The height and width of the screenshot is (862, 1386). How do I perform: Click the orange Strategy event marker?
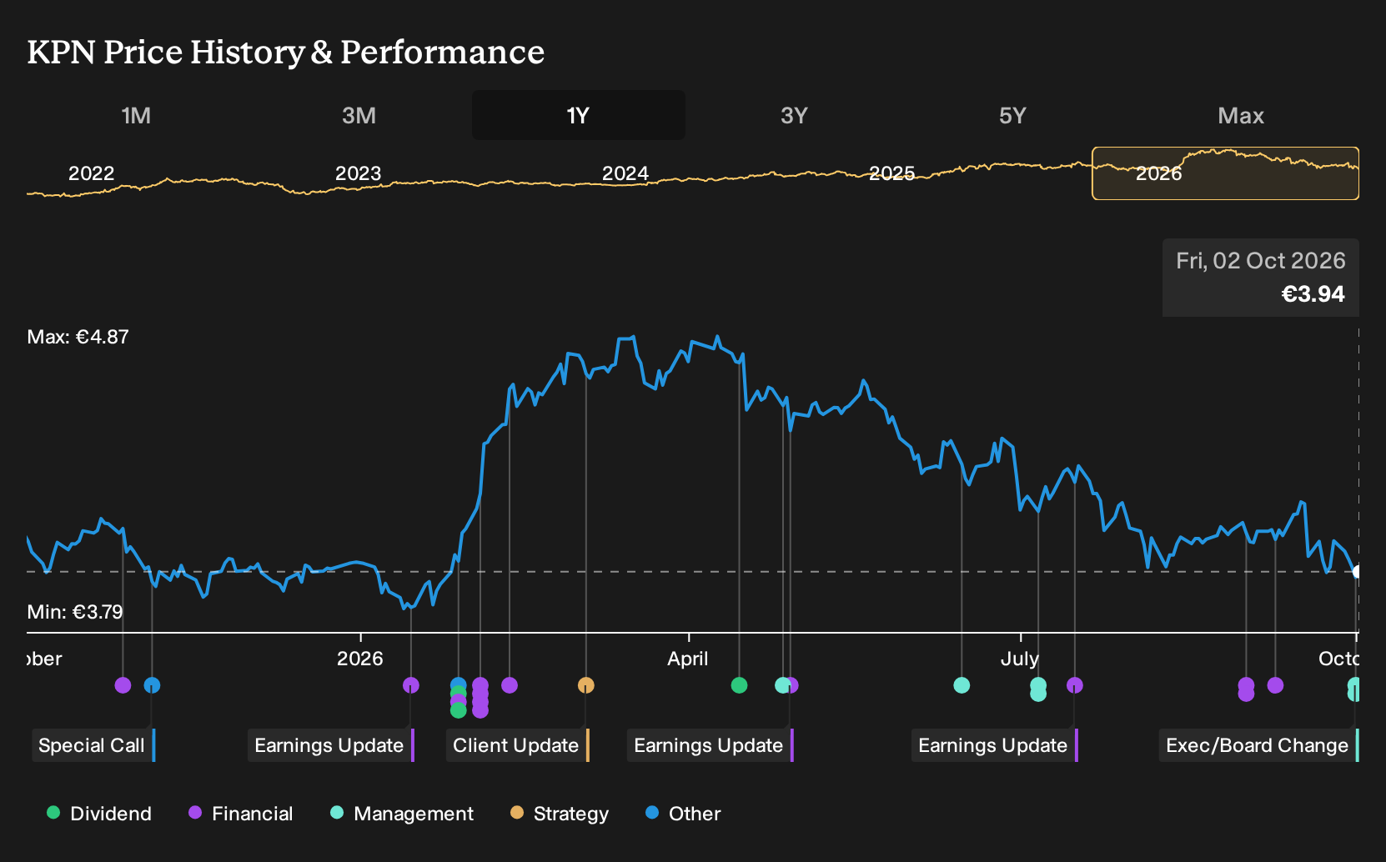tap(586, 685)
